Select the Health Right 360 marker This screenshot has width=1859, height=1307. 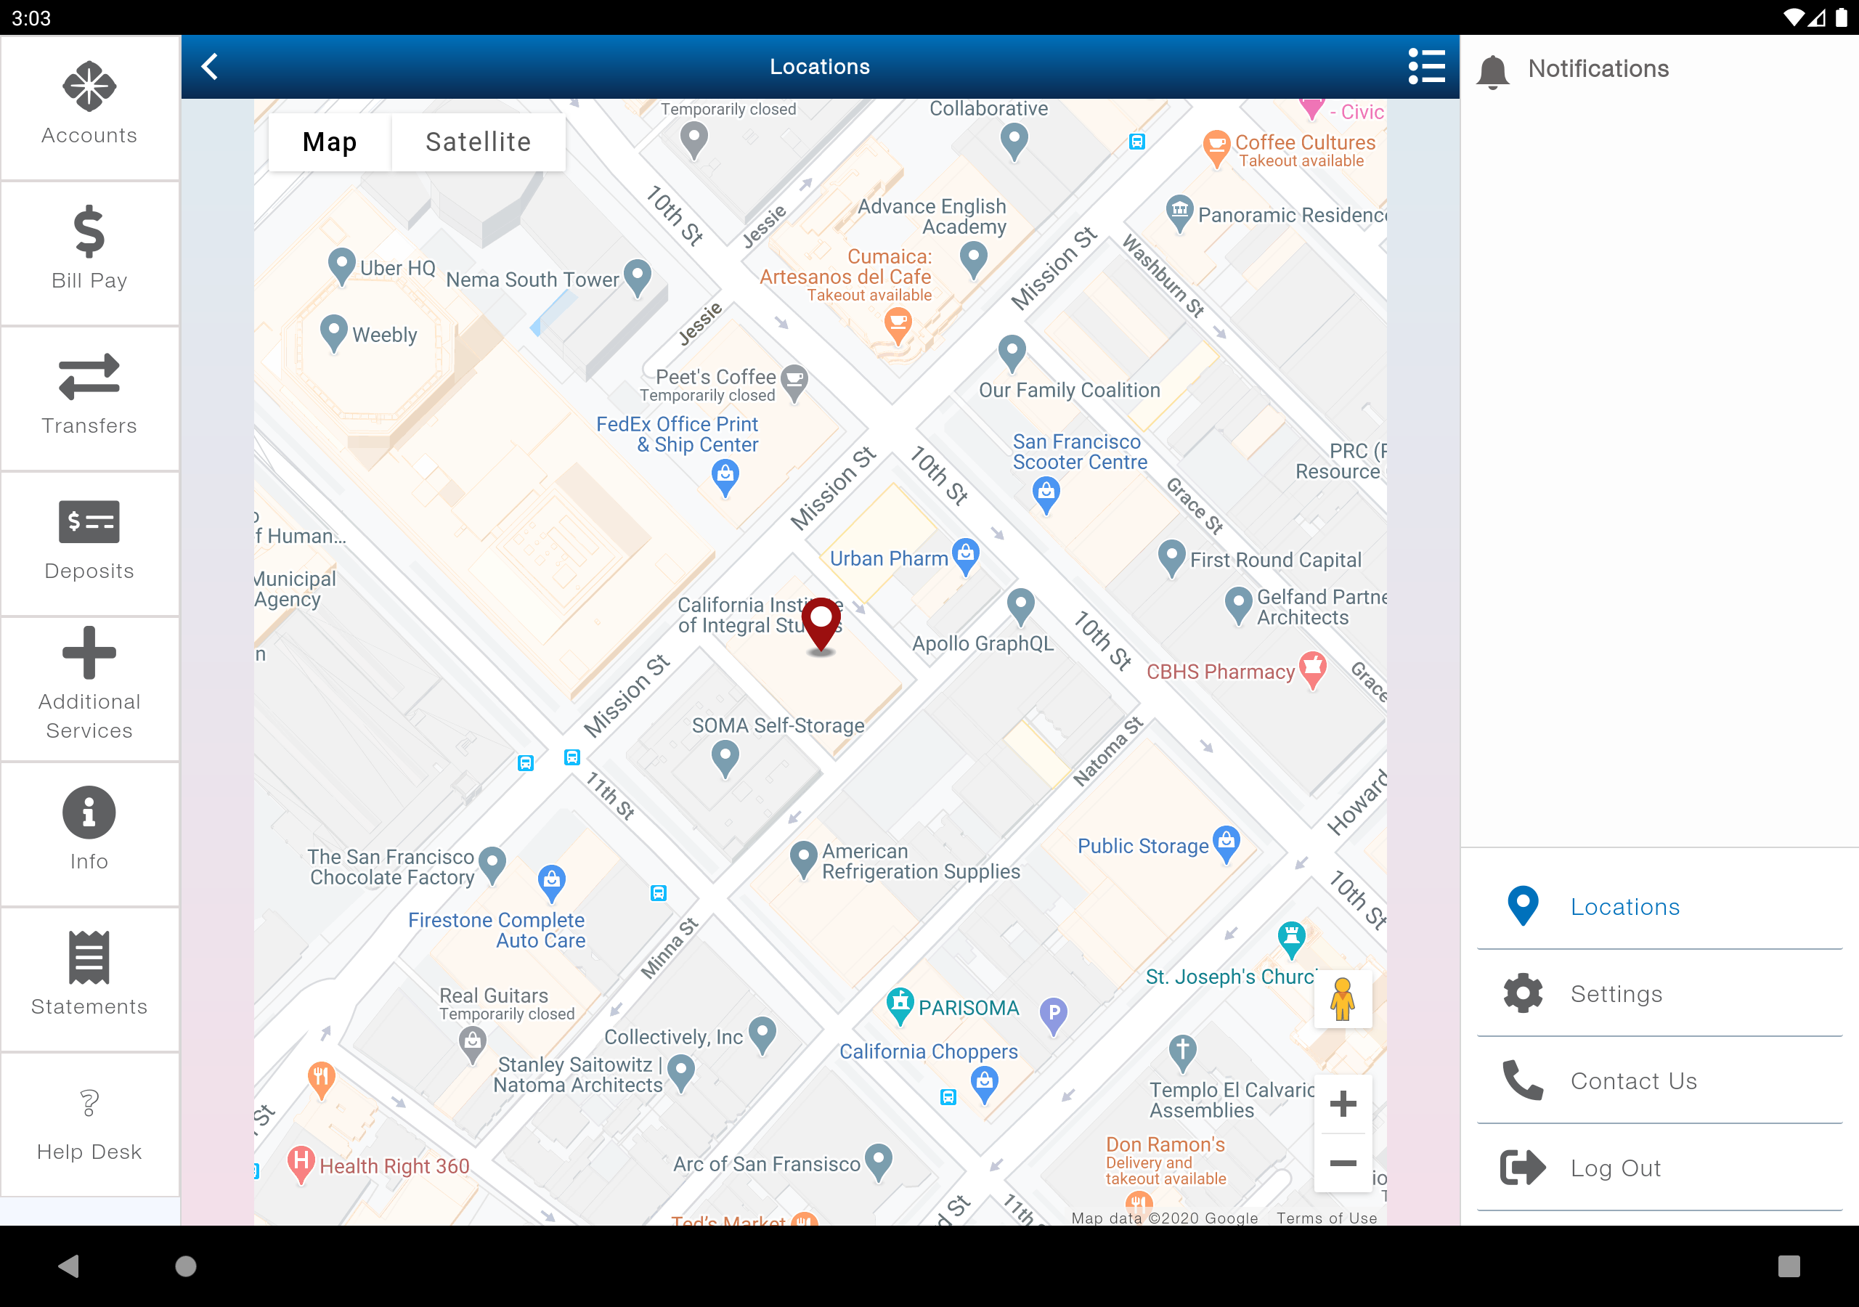pyautogui.click(x=301, y=1165)
